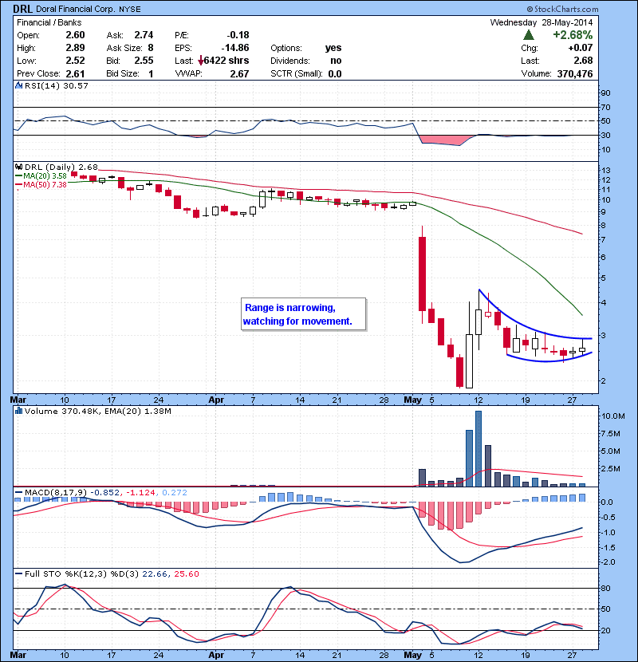638x662 pixels.
Task: Click the stochastic %D value 25.60
Action: click(x=186, y=573)
